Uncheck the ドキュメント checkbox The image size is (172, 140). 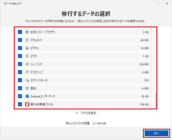click(20, 40)
